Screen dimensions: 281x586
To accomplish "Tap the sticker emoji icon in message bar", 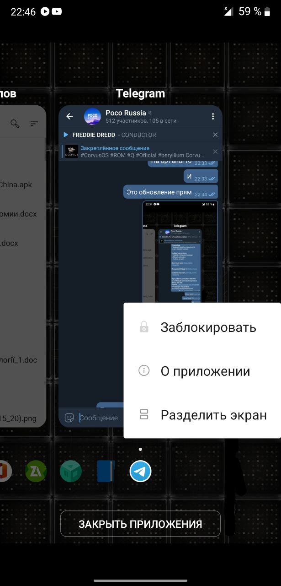I will pyautogui.click(x=69, y=417).
